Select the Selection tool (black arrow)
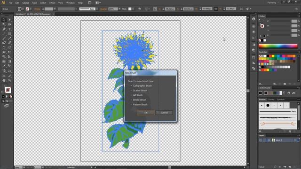 coord(4,20)
